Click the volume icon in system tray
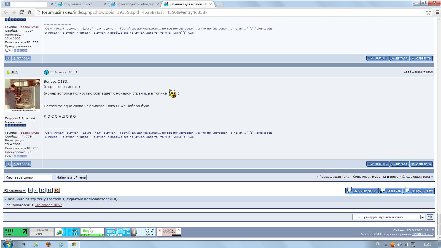 (399, 244)
